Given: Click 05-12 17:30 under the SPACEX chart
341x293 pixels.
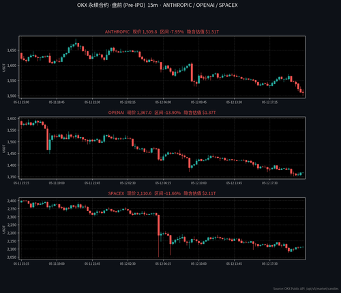Looking at the screenshot, I should [269, 264].
